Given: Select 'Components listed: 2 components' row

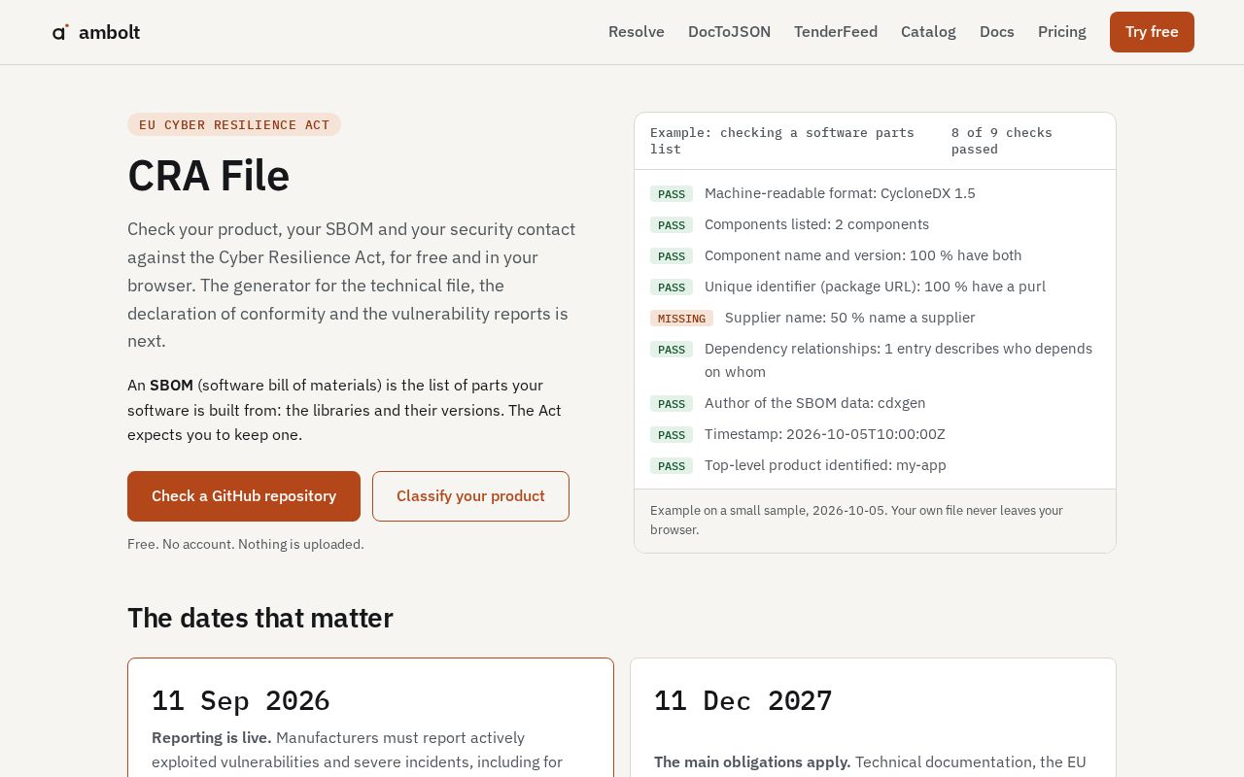Looking at the screenshot, I should [875, 224].
